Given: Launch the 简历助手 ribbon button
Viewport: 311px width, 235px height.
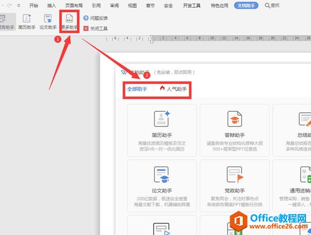Looking at the screenshot, I should [27, 22].
